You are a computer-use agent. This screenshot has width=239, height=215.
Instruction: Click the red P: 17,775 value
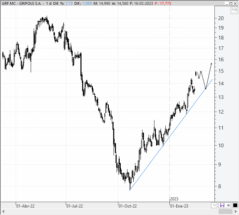(x=163, y=3)
